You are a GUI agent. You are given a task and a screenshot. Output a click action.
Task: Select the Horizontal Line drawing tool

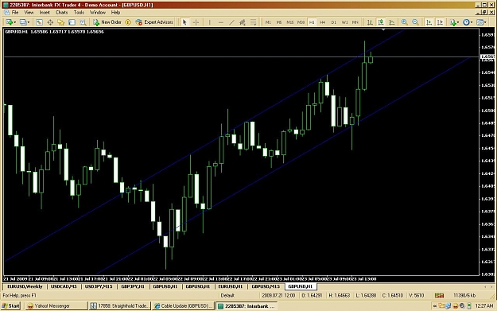tap(220, 22)
